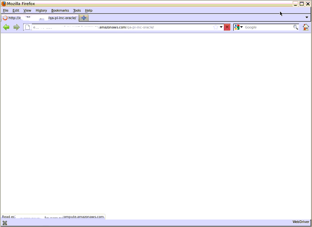Go back with the green back arrow
Image resolution: width=312 pixels, height=227 pixels.
[x=6, y=27]
